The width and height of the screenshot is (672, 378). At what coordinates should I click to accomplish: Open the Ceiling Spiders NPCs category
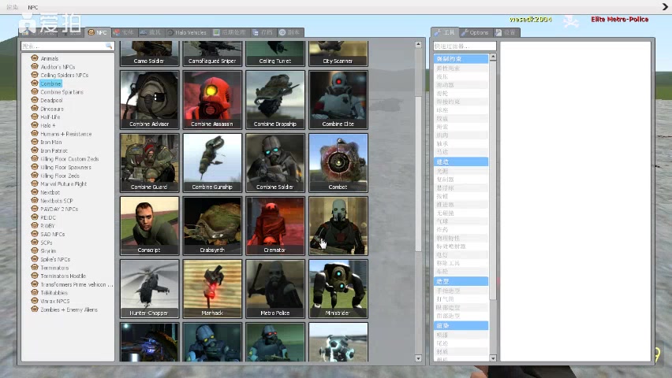(x=65, y=75)
